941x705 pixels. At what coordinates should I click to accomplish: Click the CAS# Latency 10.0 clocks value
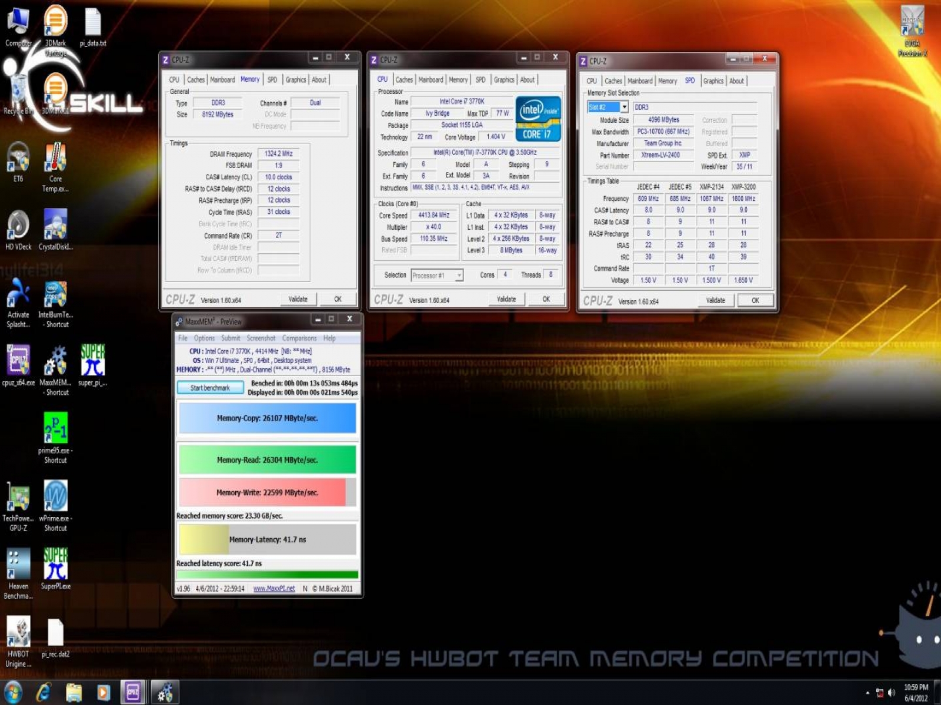click(279, 177)
